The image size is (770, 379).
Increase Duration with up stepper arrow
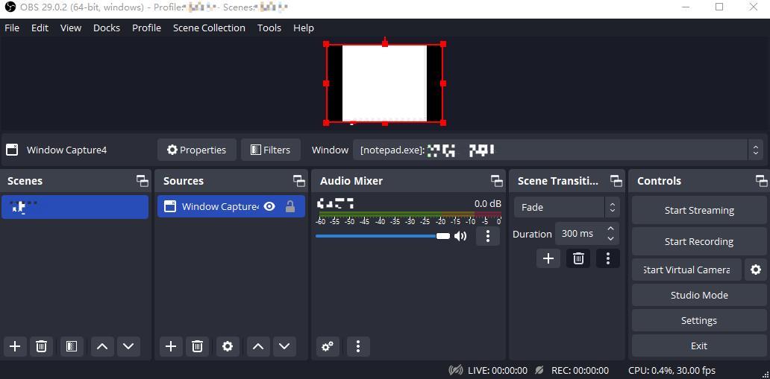(x=610, y=229)
